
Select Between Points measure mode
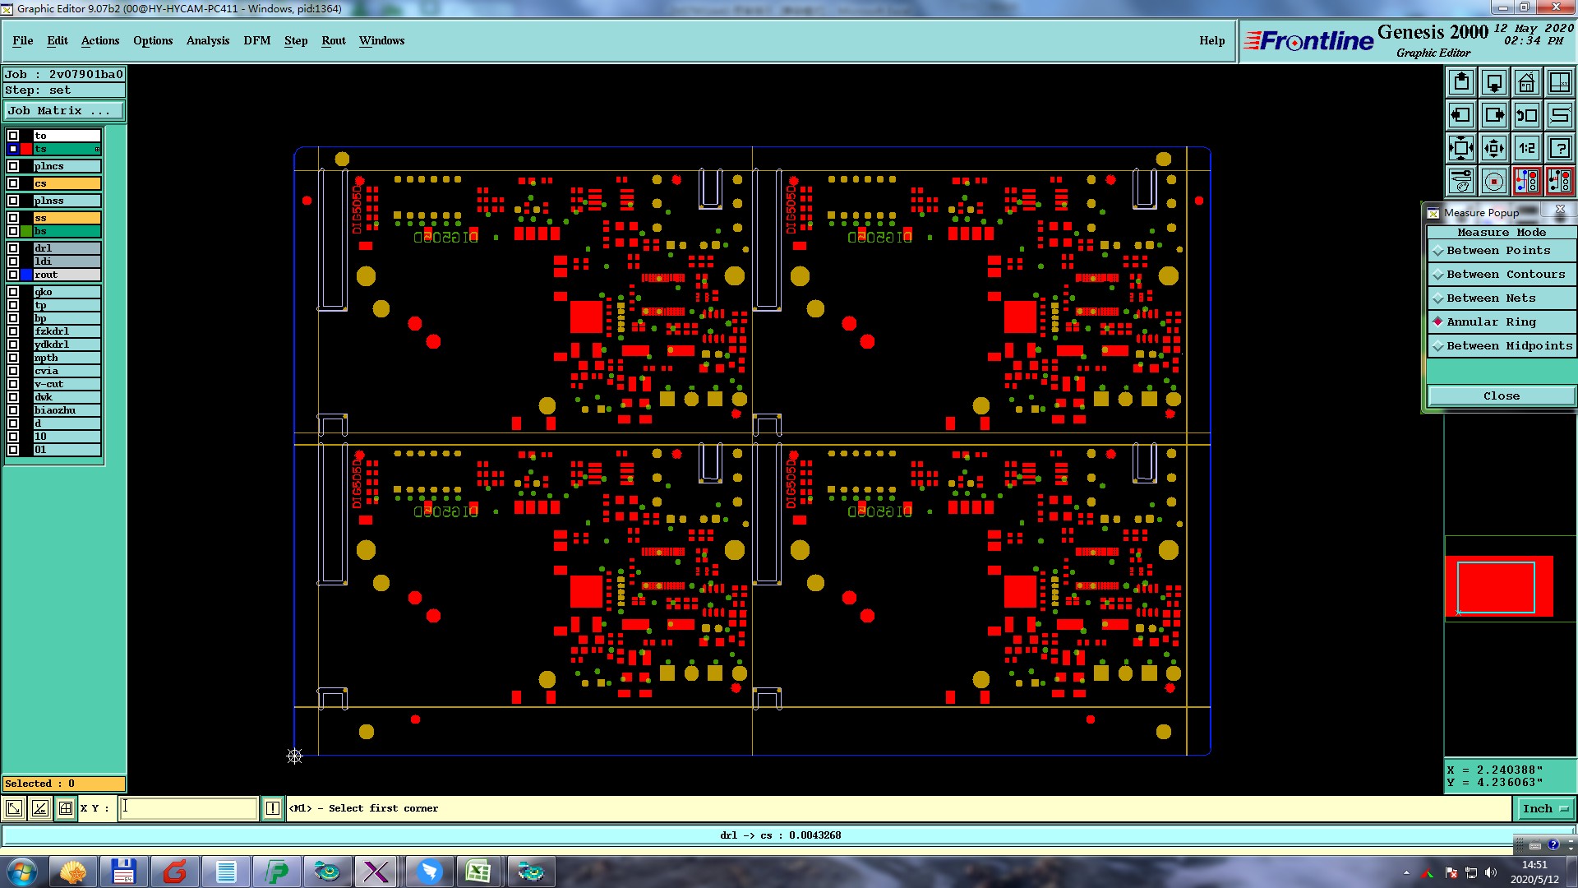(x=1498, y=251)
